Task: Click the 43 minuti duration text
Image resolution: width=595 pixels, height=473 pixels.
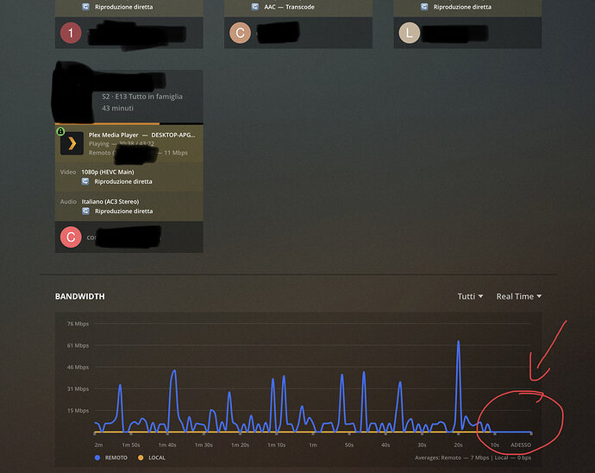Action: coord(117,108)
